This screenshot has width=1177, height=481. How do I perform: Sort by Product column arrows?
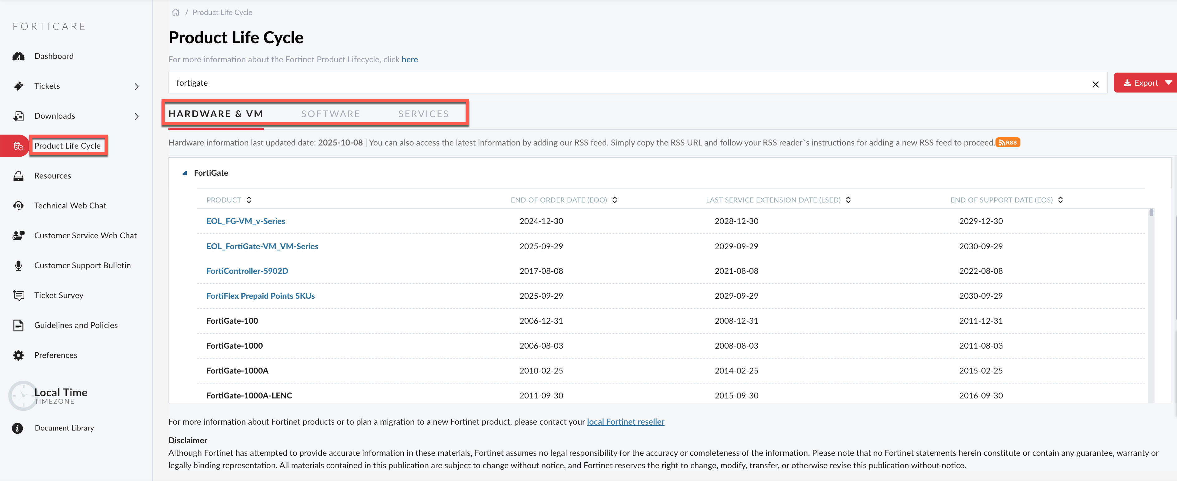[x=249, y=200]
